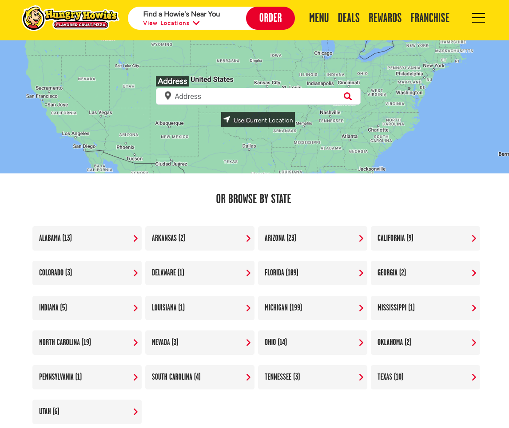Click chevron arrow on Indiana row
This screenshot has height=428, width=509.
click(135, 308)
